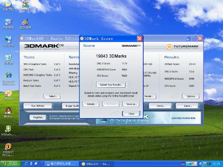Open the My Documents desktop icon
This screenshot has height=167, width=223.
tap(8, 6)
